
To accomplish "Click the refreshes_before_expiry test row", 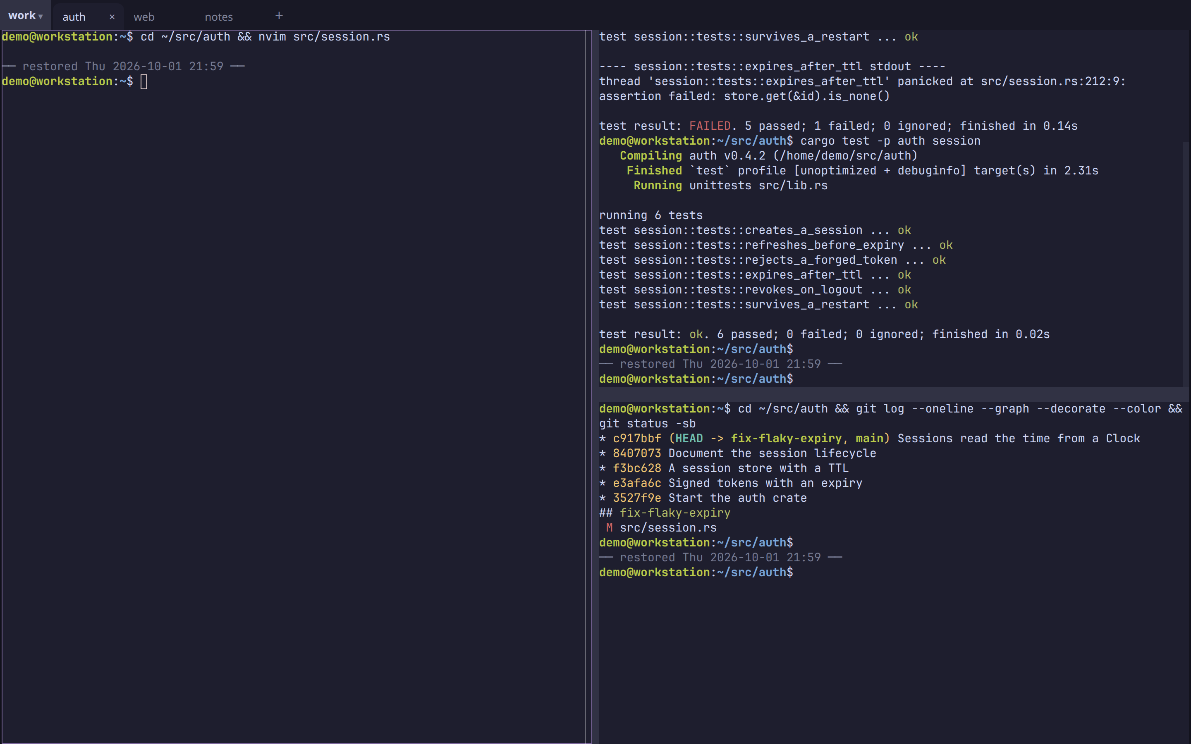I will click(776, 245).
